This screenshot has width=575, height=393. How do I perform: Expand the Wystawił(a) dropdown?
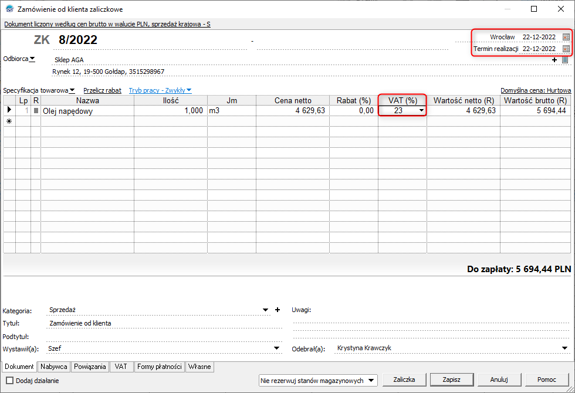click(276, 348)
